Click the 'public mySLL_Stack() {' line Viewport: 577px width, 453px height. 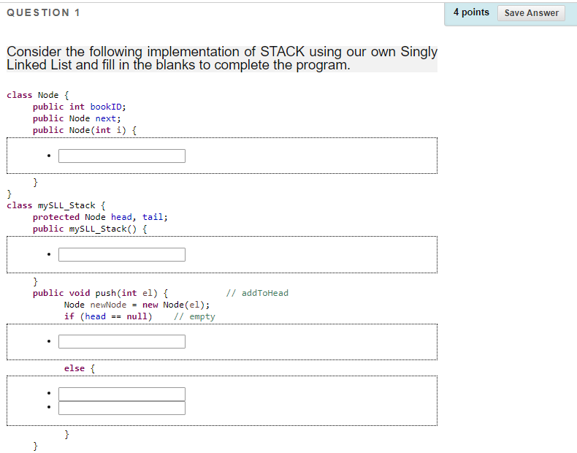[x=90, y=229]
